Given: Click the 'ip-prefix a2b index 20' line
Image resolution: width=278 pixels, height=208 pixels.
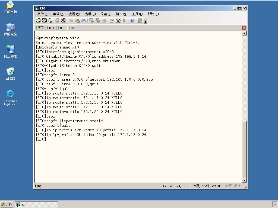Looking at the screenshot, I should click(91, 135).
